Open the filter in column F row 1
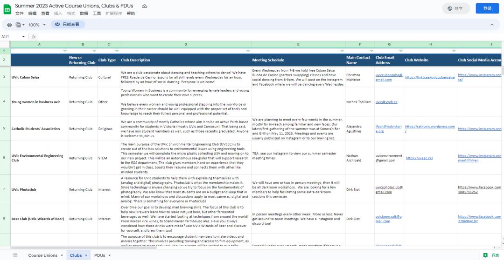The image size is (504, 260). [x=371, y=51]
